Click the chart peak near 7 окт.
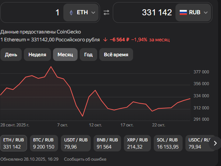The width and height of the screenshot is (221, 166). (x=51, y=67)
